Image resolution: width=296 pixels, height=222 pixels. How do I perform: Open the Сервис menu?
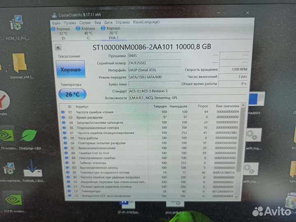click(x=85, y=23)
